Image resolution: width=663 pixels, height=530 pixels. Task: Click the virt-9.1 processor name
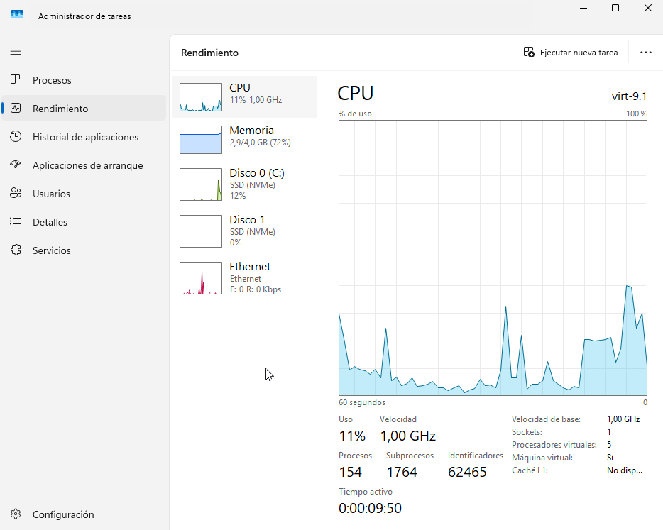tap(629, 96)
